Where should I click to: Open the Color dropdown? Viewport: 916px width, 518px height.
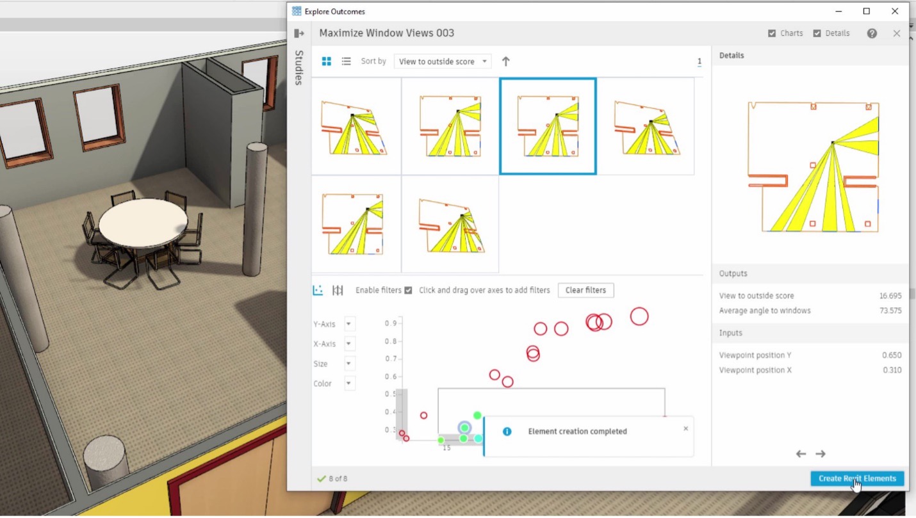click(349, 383)
